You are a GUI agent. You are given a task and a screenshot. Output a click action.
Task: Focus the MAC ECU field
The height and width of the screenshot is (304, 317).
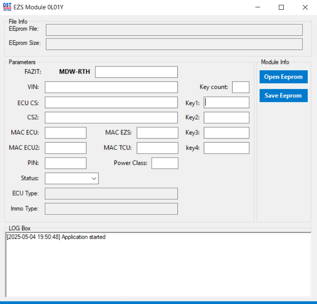[x=66, y=133]
